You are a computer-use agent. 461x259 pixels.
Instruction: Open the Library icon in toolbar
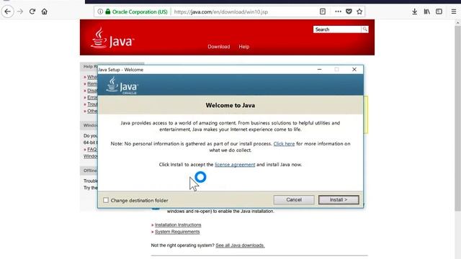427,12
